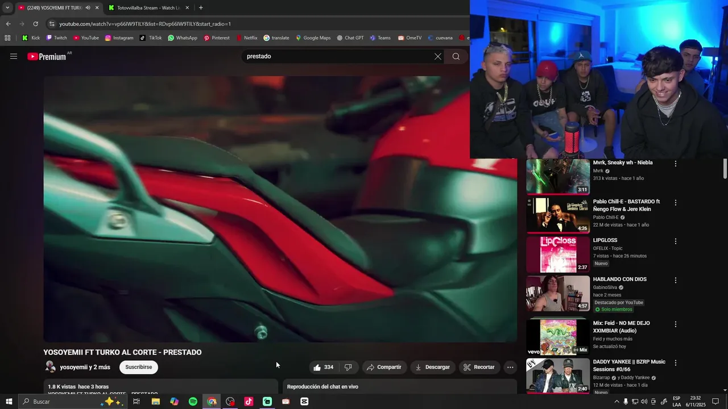
Task: Open File Explorer from the taskbar
Action: click(155, 402)
